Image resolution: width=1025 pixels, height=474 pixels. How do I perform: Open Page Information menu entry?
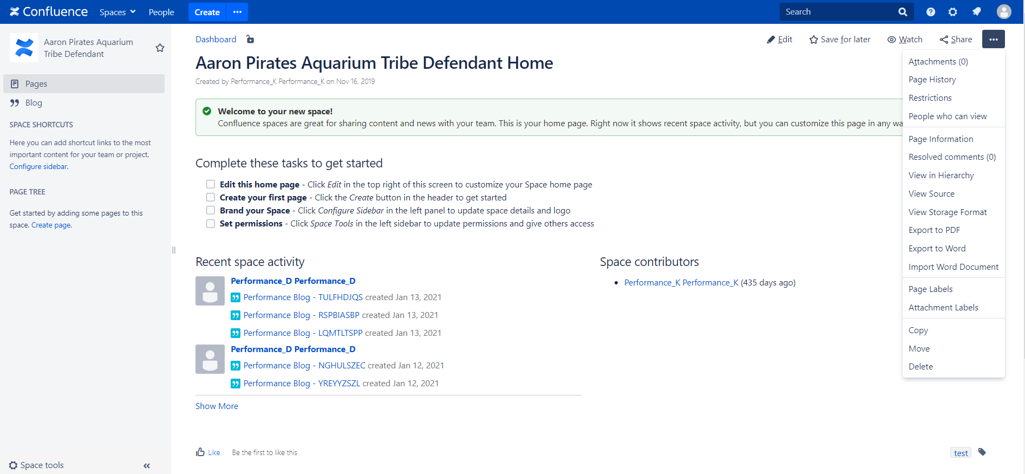point(954,139)
